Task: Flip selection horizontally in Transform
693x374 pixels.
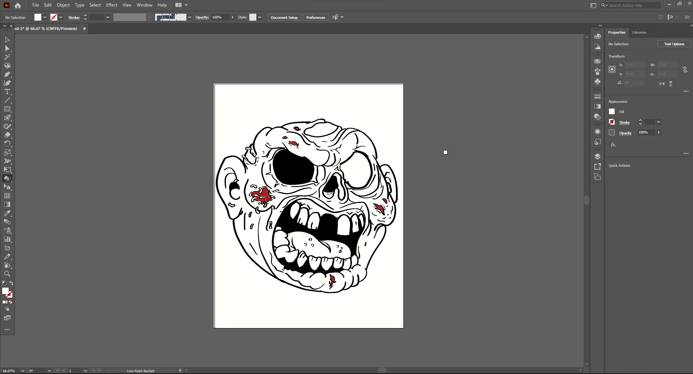Action: pyautogui.click(x=662, y=84)
